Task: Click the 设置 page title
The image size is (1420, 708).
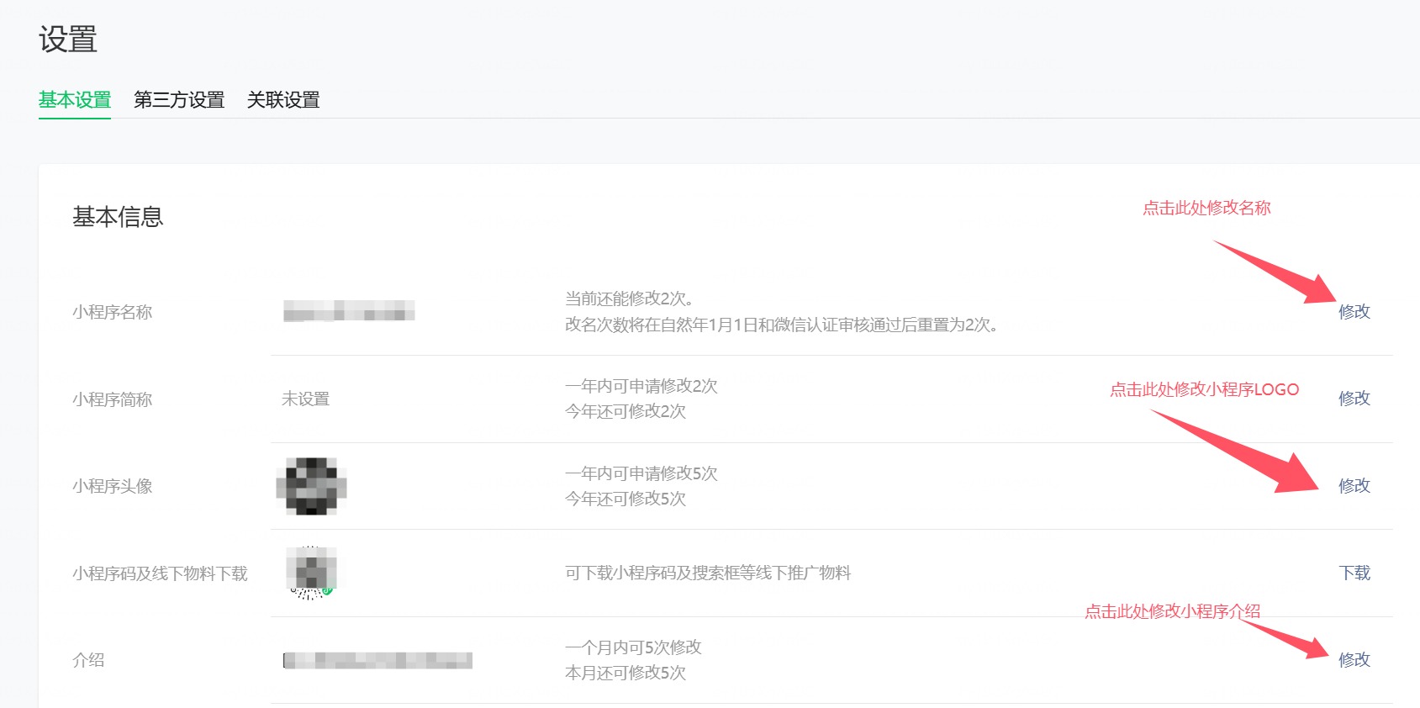Action: [68, 40]
